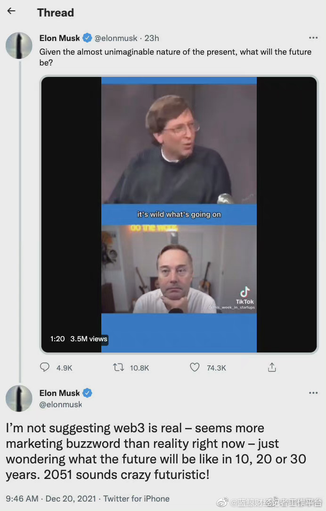Like the tweet using heart icon
Viewport: 326px width, 511px height.
coord(195,367)
